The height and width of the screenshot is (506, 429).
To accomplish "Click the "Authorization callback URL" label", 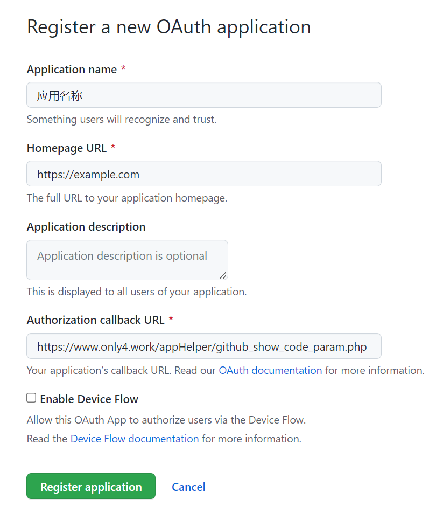I will tap(95, 320).
